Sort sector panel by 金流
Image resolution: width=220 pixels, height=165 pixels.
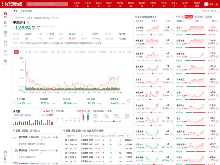(x=198, y=21)
